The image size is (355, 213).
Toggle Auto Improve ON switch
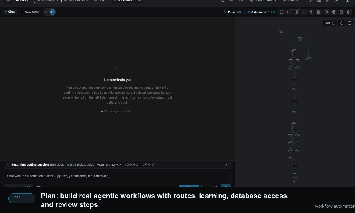[260, 12]
